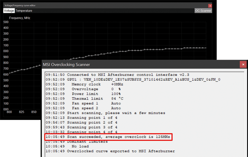Select the 'Connected to MSI Afterburner control interface' line
The height and width of the screenshot is (157, 248).
coord(118,75)
